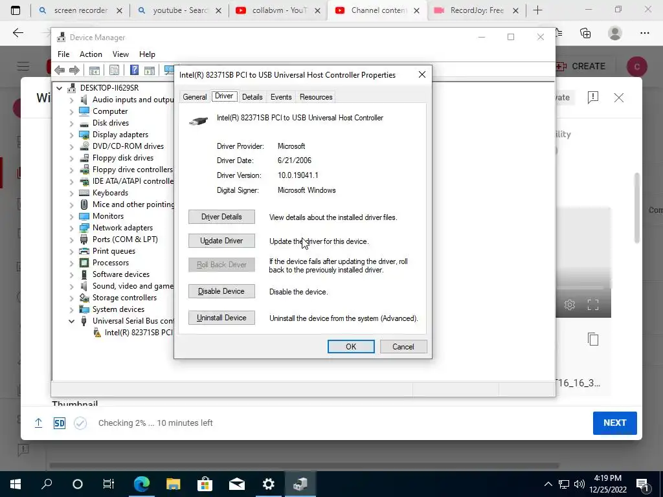Switch to the Resources tab
663x497 pixels.
click(x=316, y=97)
